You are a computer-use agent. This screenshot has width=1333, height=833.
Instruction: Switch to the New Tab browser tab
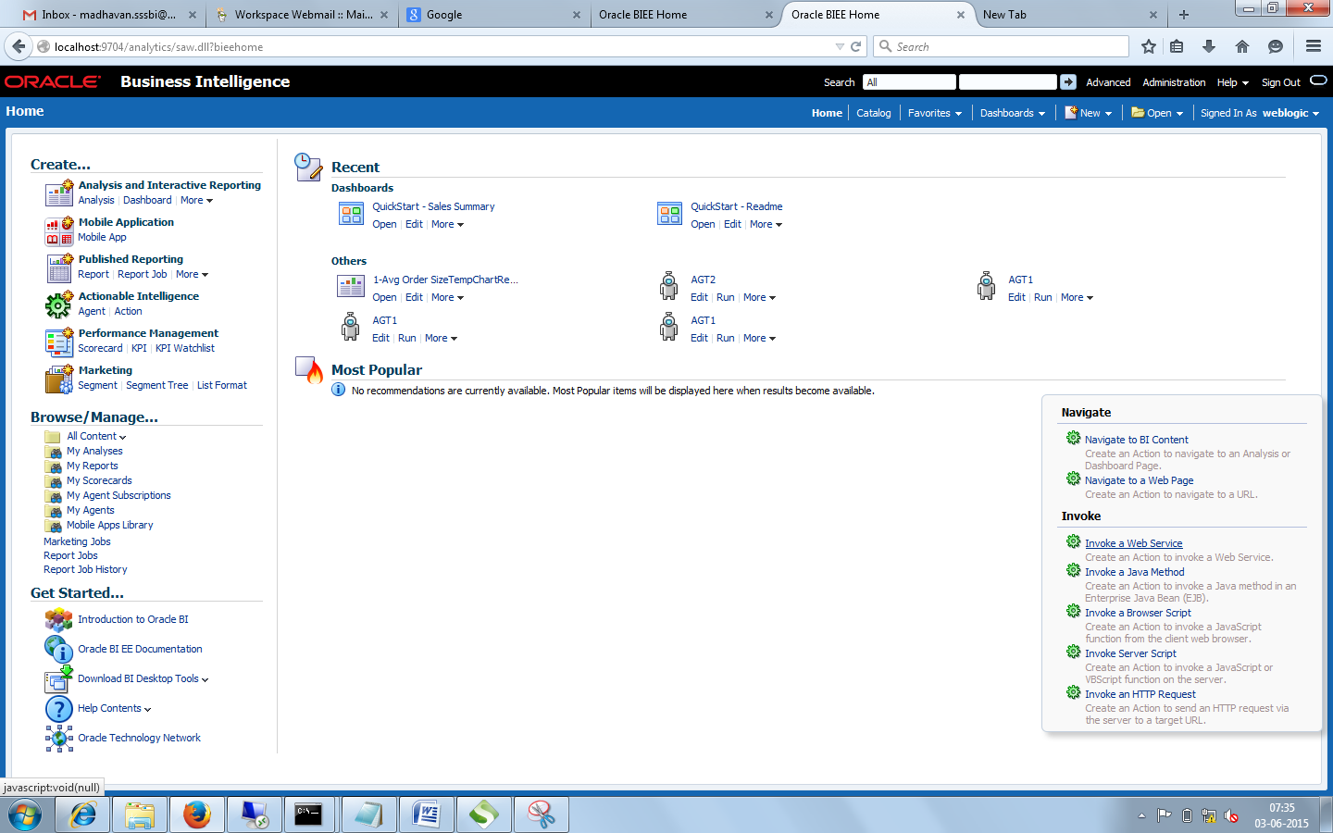[x=1069, y=15]
